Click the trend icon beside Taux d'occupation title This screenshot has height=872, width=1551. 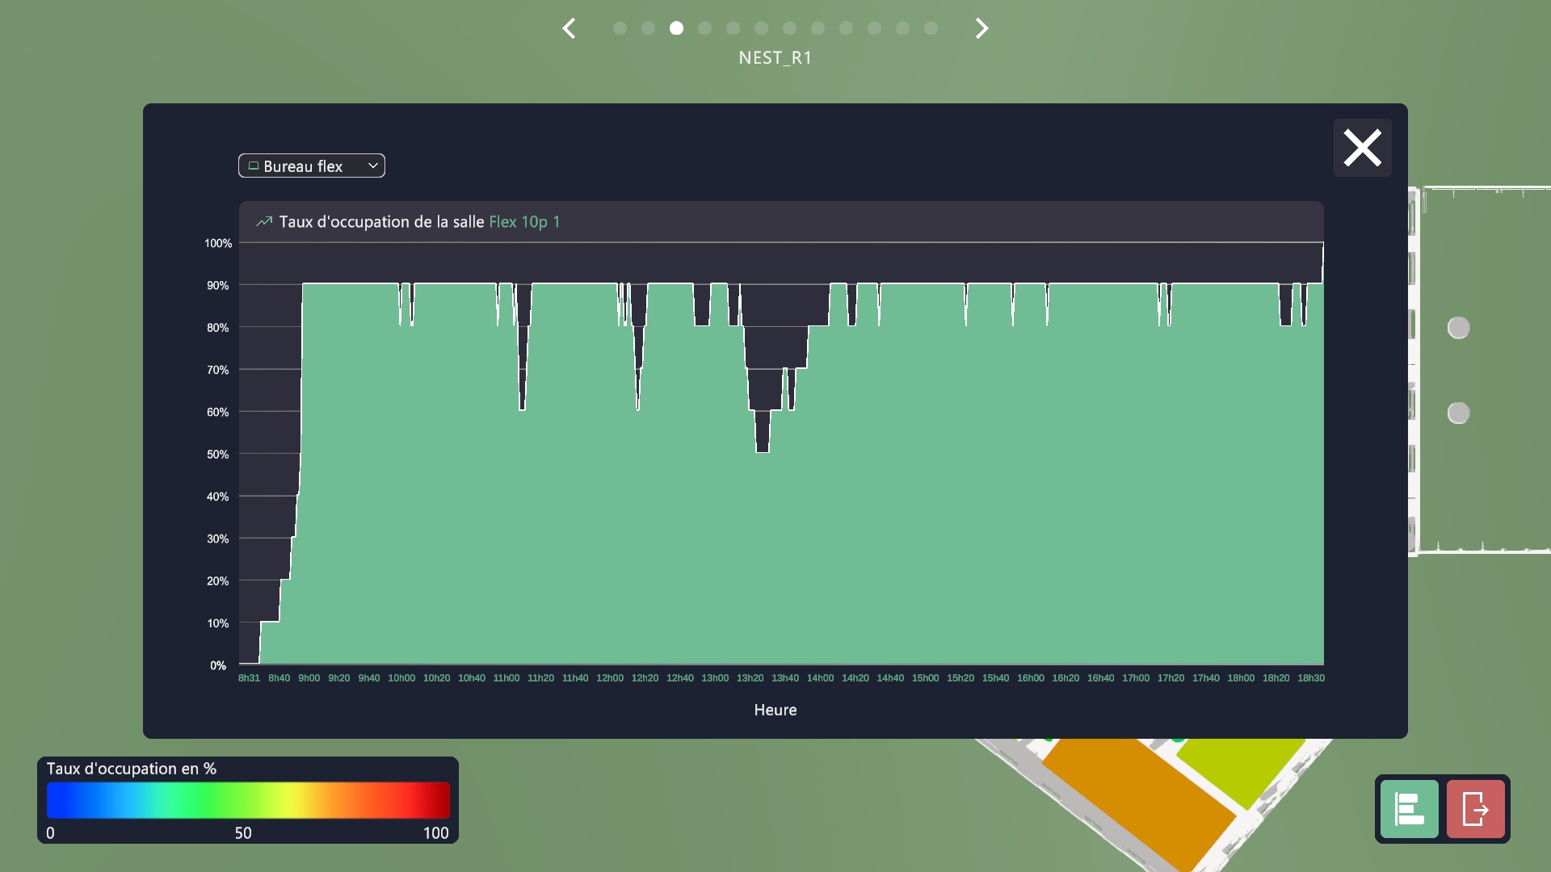point(264,222)
